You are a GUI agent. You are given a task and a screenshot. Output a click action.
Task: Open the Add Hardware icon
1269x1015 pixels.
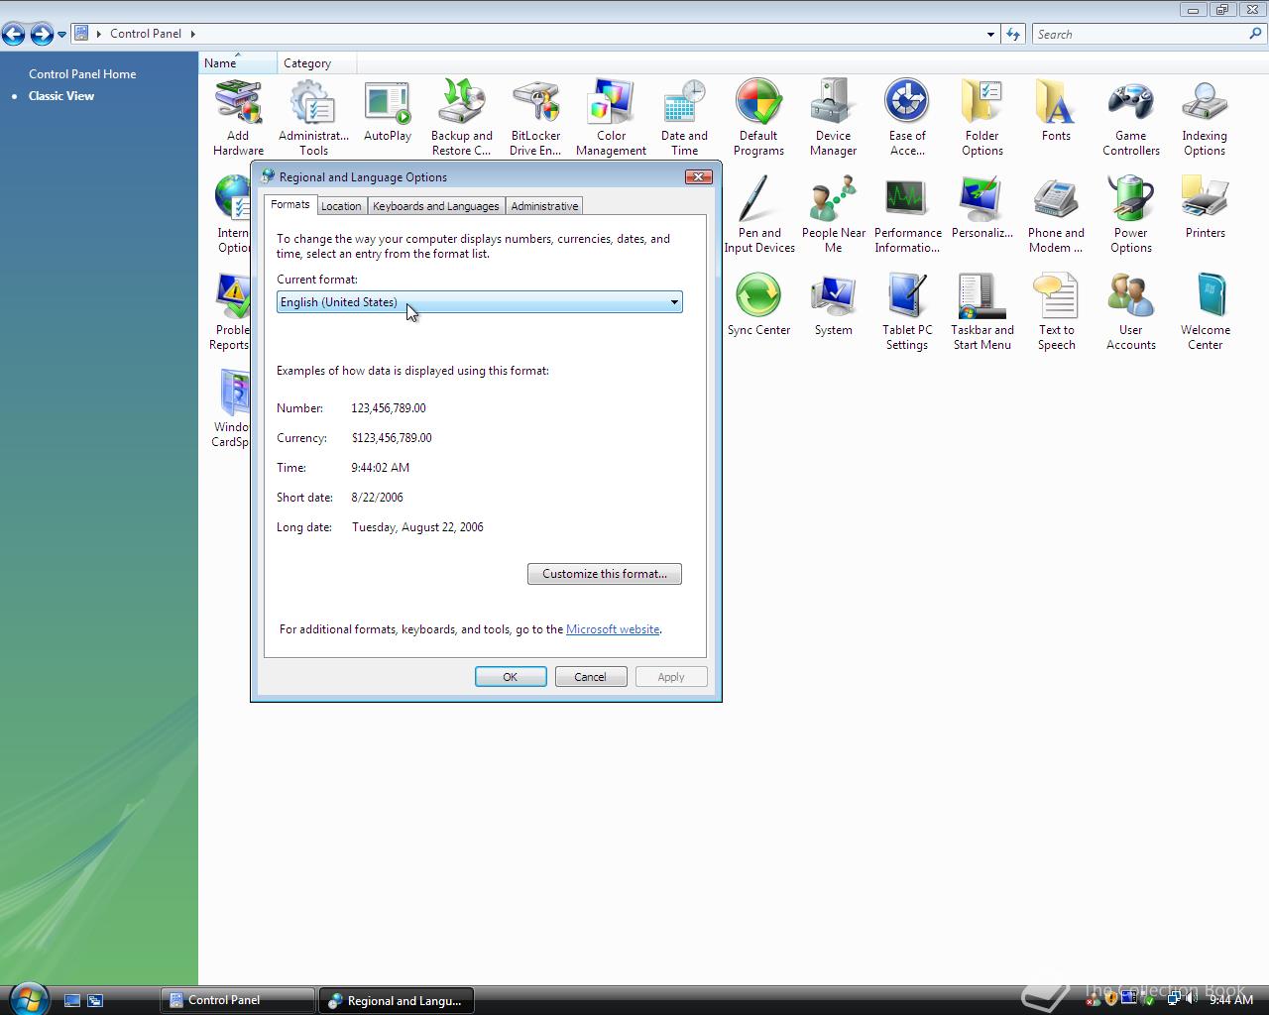[x=238, y=117]
